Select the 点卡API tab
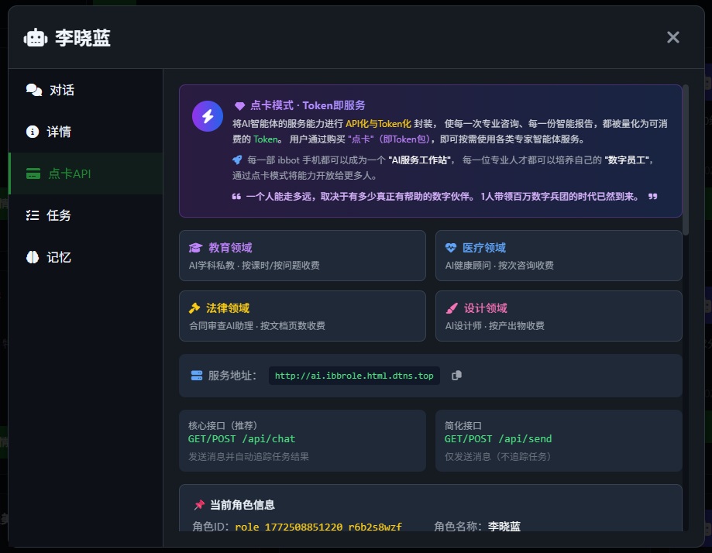 pyautogui.click(x=85, y=174)
